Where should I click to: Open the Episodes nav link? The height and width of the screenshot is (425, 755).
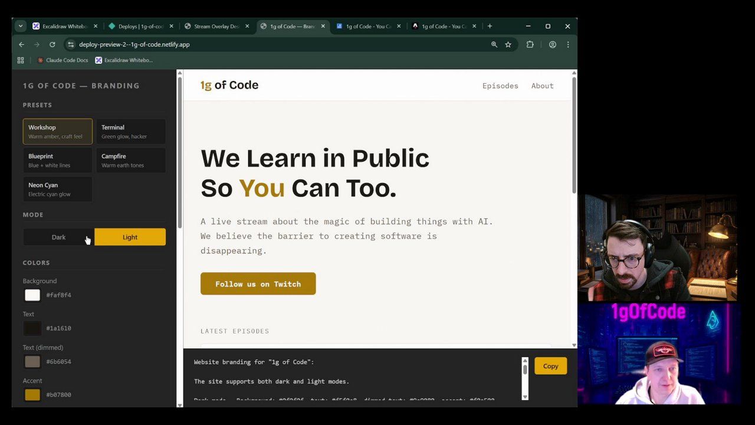pos(500,86)
